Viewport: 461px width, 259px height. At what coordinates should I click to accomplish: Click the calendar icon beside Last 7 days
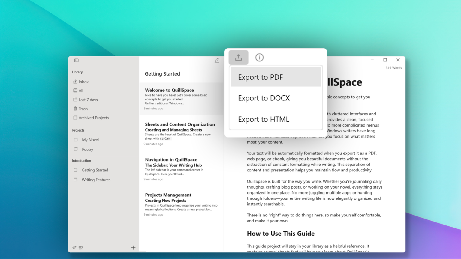[75, 100]
